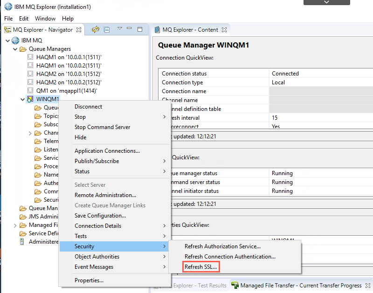The height and width of the screenshot is (293, 373).
Task: Click the Service Definition Repositories folder icon
Action: coord(23,233)
